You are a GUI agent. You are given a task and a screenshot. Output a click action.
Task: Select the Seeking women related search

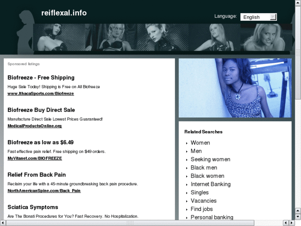coord(210,159)
